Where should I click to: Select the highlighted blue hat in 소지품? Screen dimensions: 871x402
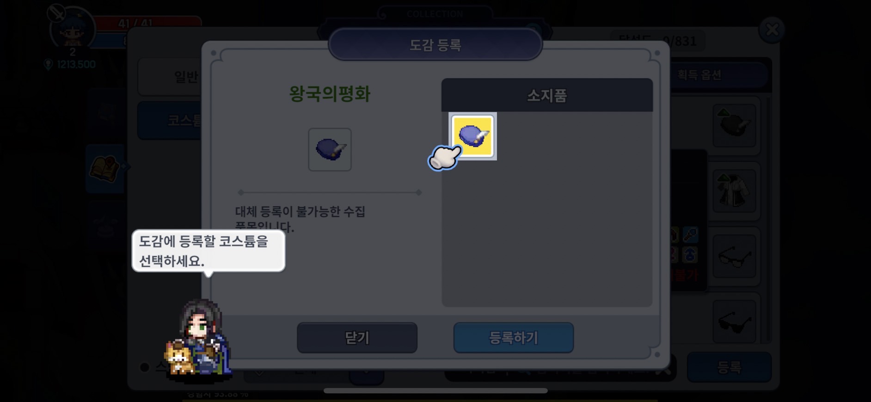click(472, 136)
